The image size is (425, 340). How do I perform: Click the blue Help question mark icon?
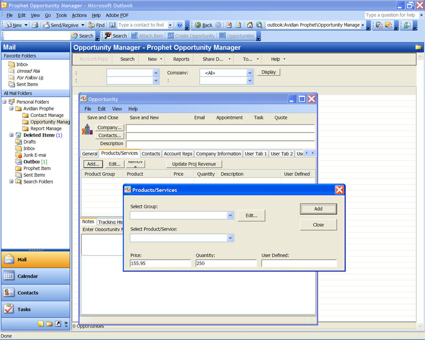(180, 25)
